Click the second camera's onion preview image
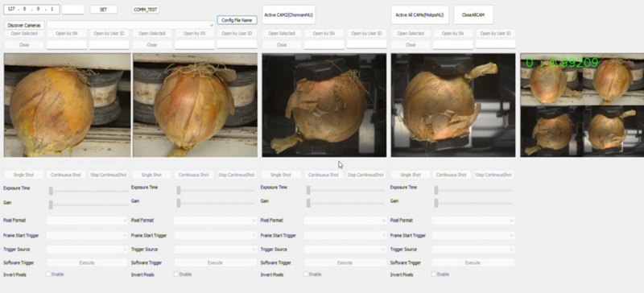 point(195,105)
